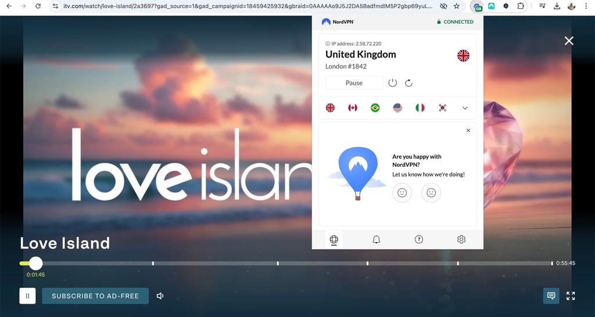Image resolution: width=595 pixels, height=317 pixels.
Task: Open the browser extensions puzzle menu
Action: click(520, 6)
